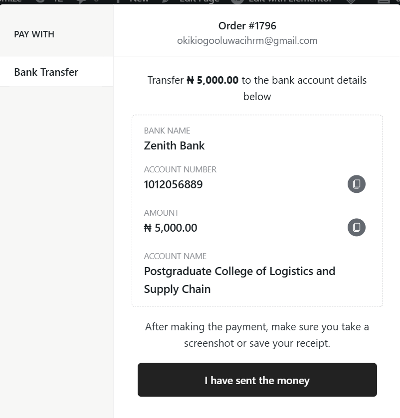Click the ₦ 5,000.00 value under AMOUNT
This screenshot has width=400, height=418.
pos(171,228)
